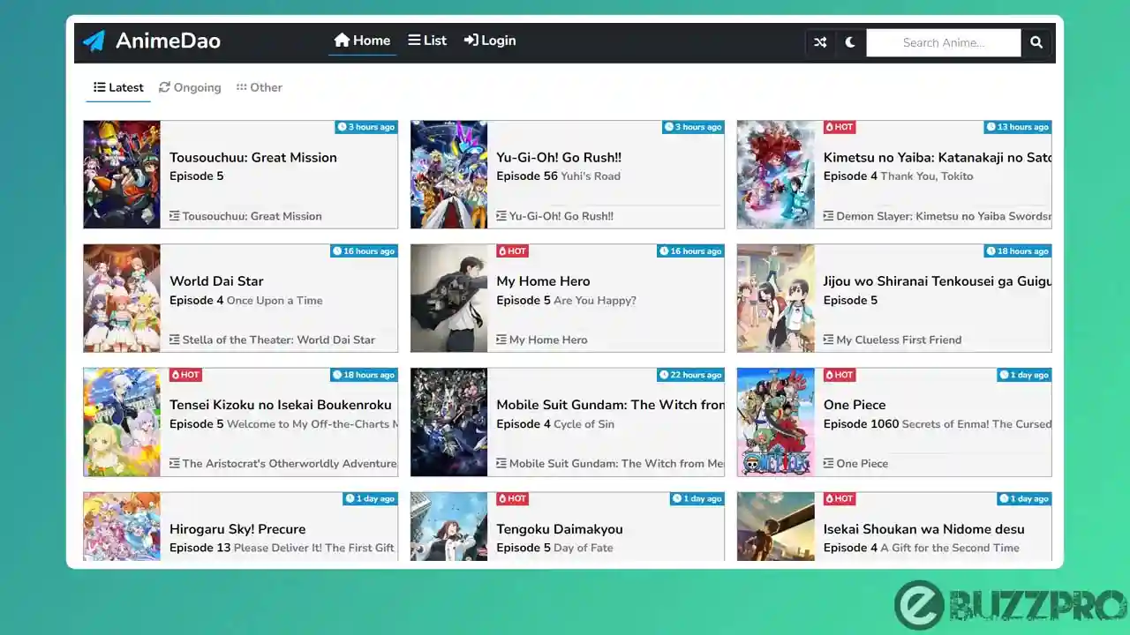Open Tengoku Daimakyou poster thumbnail
The image size is (1130, 635).
point(448,527)
